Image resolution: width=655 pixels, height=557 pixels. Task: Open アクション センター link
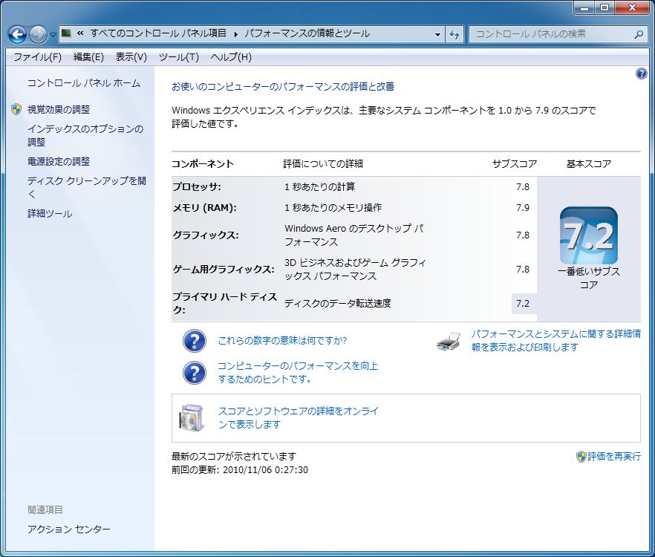click(x=69, y=529)
